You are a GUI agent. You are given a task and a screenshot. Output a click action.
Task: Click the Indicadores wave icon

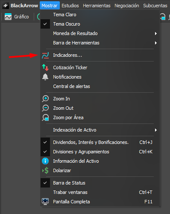[x=45, y=55]
